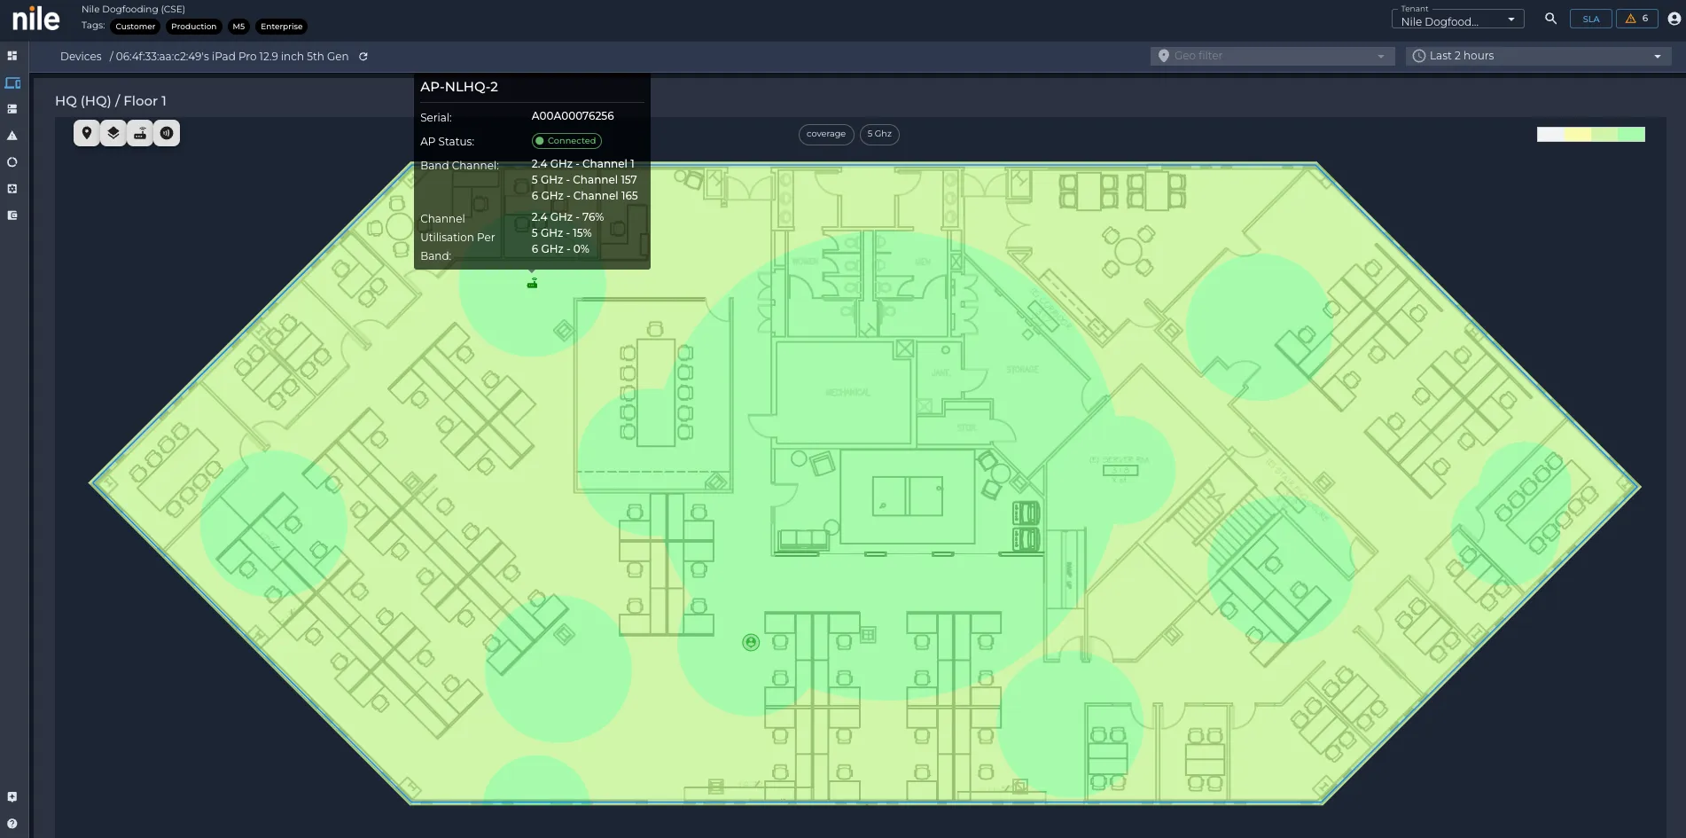The image size is (1686, 838).
Task: Toggle the coverage chip
Action: 826,134
